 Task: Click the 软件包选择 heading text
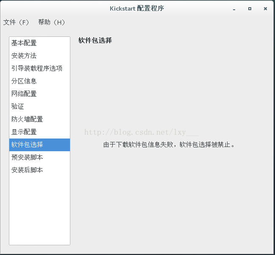(x=95, y=40)
